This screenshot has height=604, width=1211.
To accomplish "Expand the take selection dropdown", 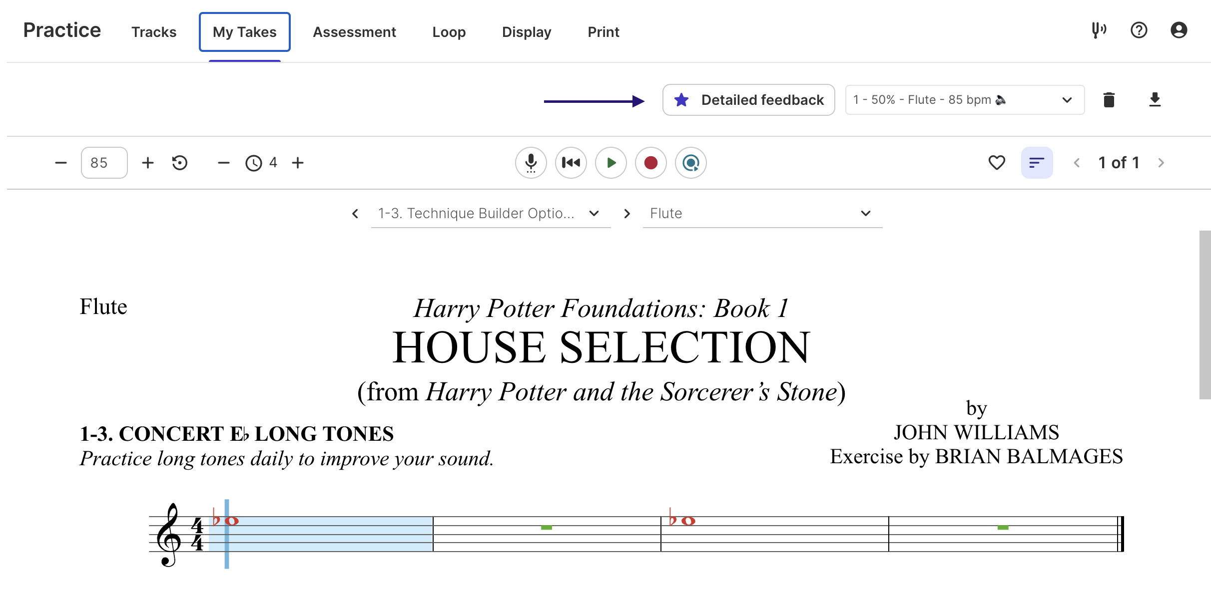I will (964, 100).
